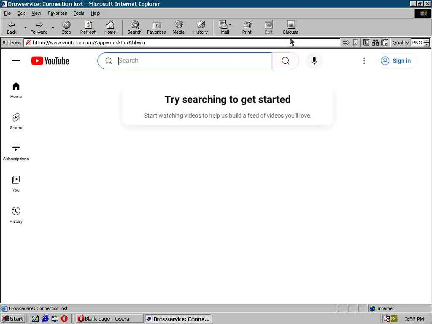The width and height of the screenshot is (432, 324).
Task: Launch Internet Explorer from quick launch
Action: [45, 319]
